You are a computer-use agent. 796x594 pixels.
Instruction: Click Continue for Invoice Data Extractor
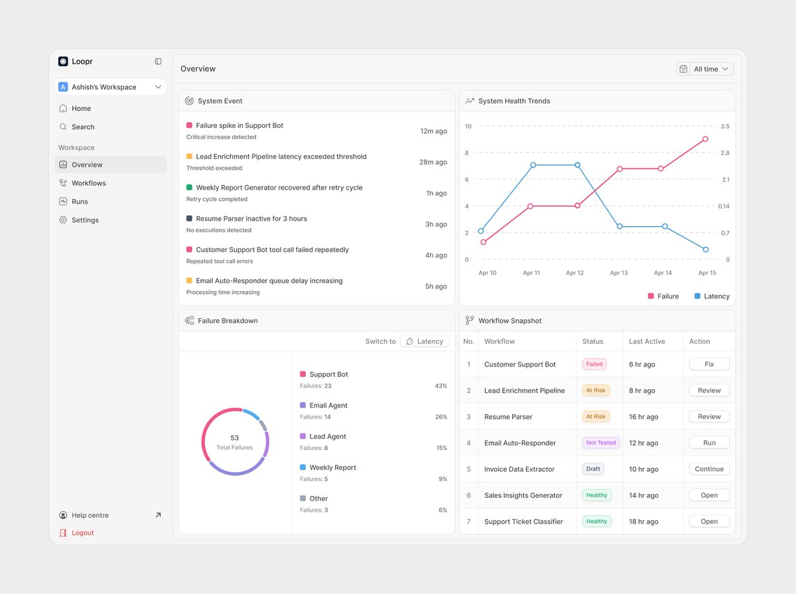(709, 469)
